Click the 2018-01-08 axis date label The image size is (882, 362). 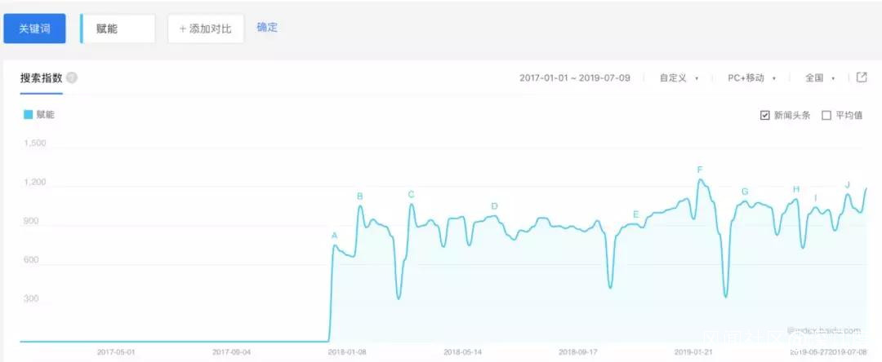tap(347, 352)
